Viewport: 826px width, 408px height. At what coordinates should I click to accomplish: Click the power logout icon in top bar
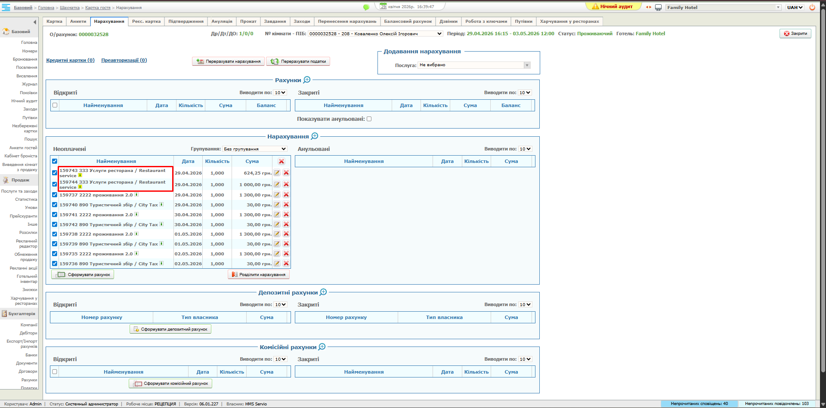pyautogui.click(x=812, y=7)
